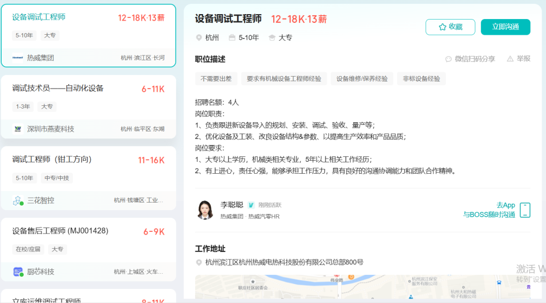Open 设备售后工程师 (MJ001428) job card

click(x=60, y=231)
